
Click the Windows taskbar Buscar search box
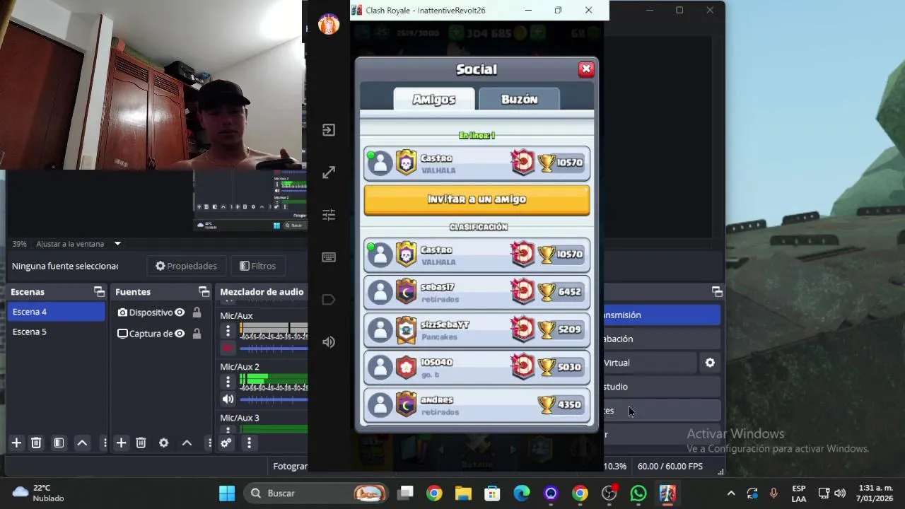point(317,493)
